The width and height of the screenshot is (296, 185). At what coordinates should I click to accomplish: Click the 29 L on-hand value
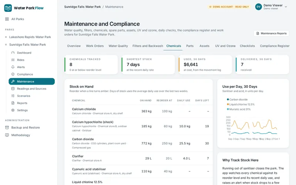click(148, 158)
